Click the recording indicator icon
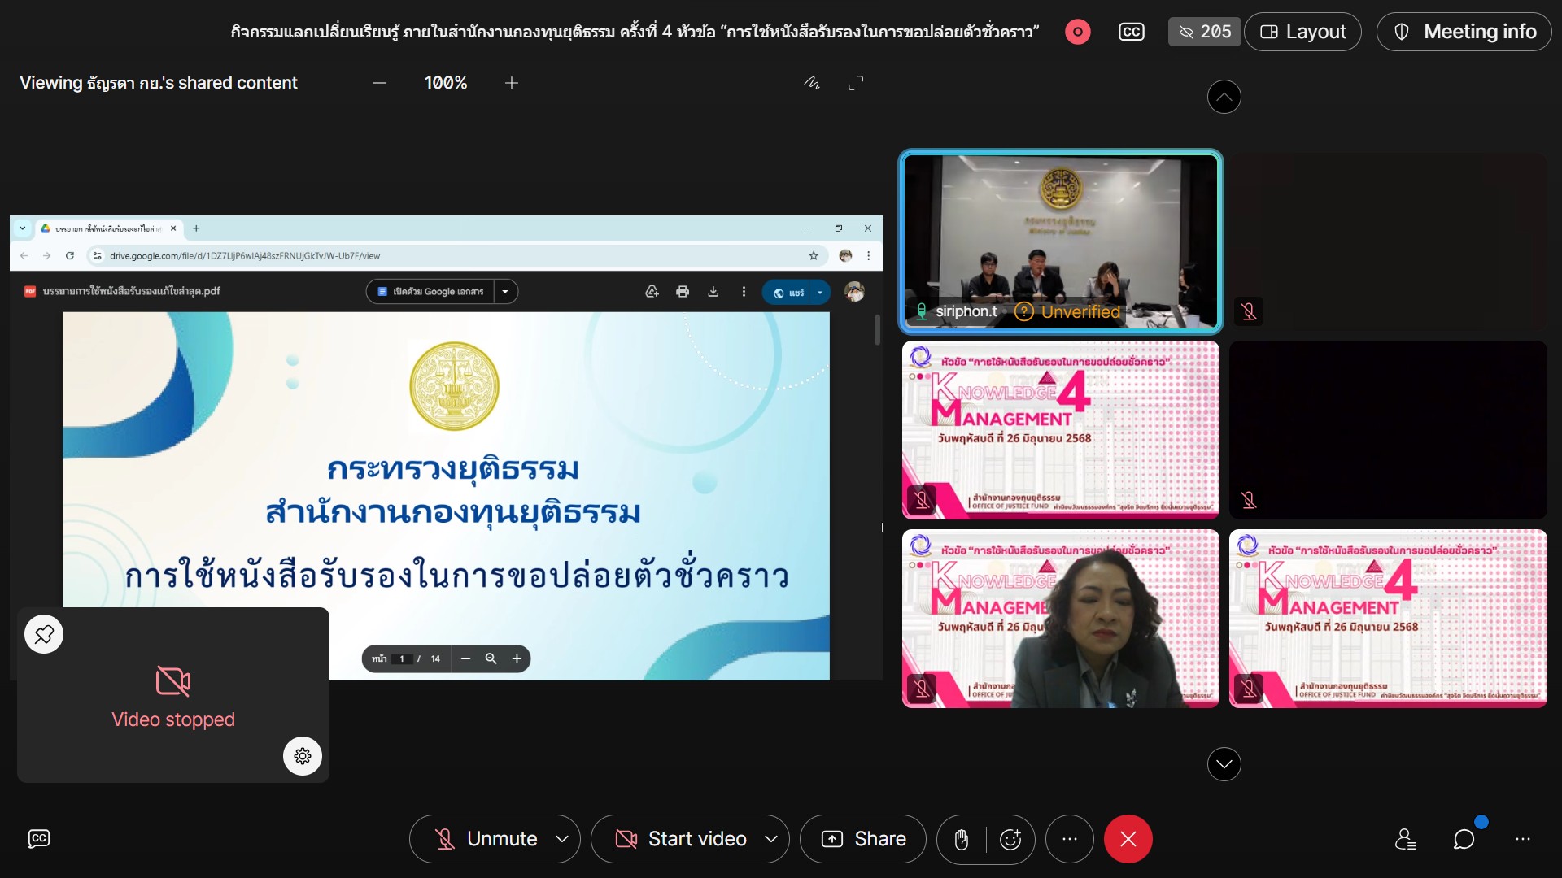This screenshot has height=878, width=1562. click(x=1078, y=32)
